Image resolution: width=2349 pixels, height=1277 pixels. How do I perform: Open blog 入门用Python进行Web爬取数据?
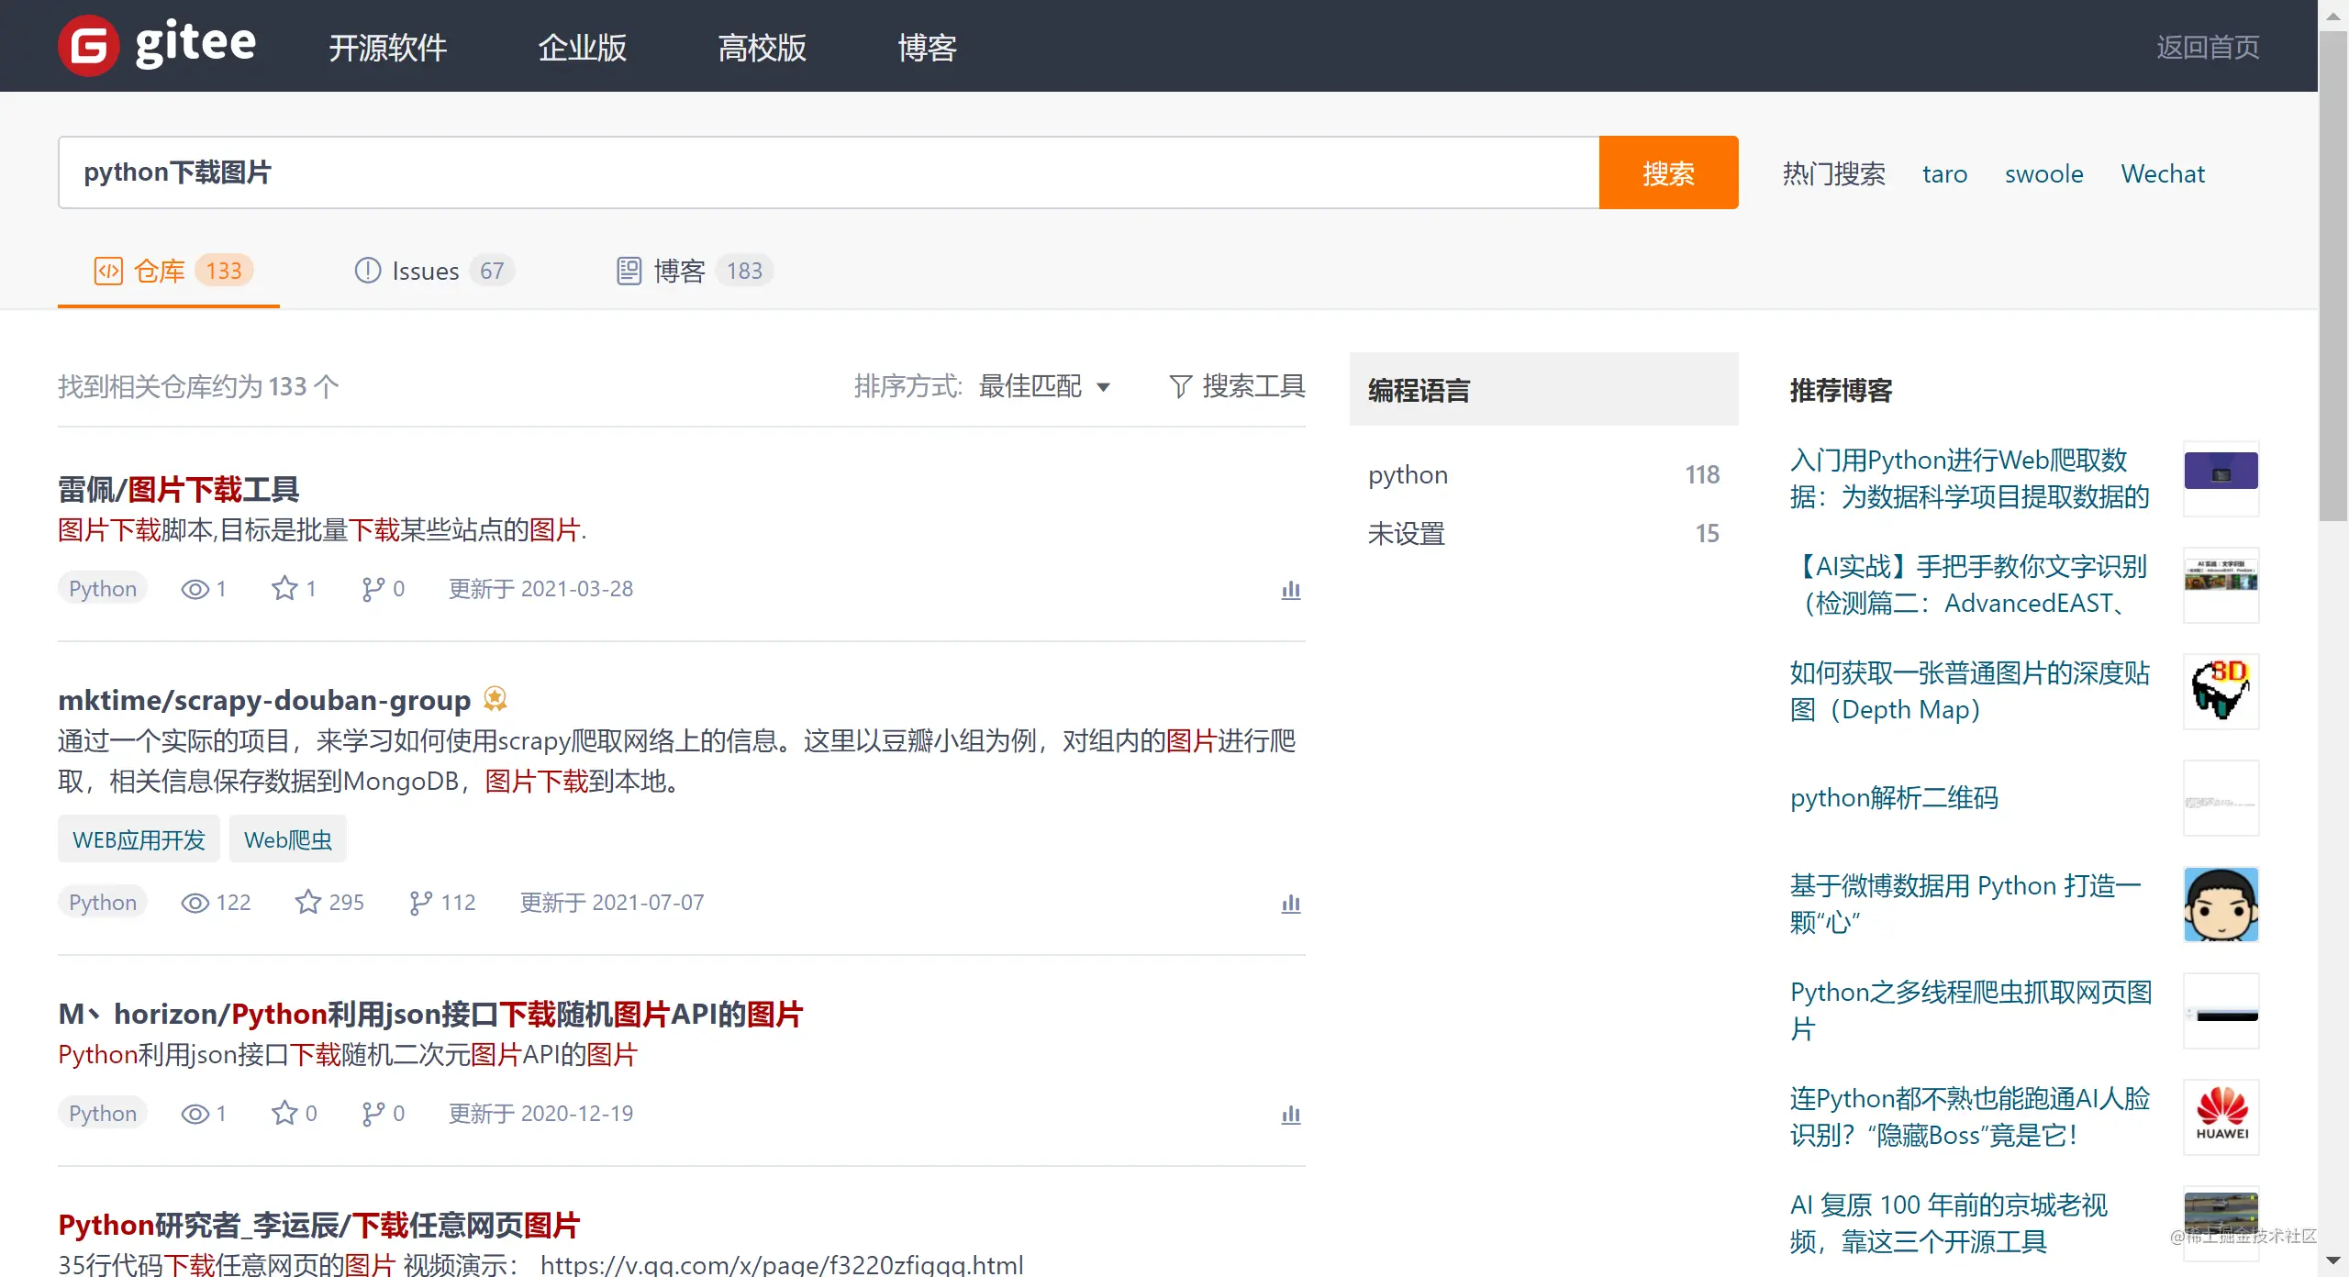click(x=1970, y=478)
